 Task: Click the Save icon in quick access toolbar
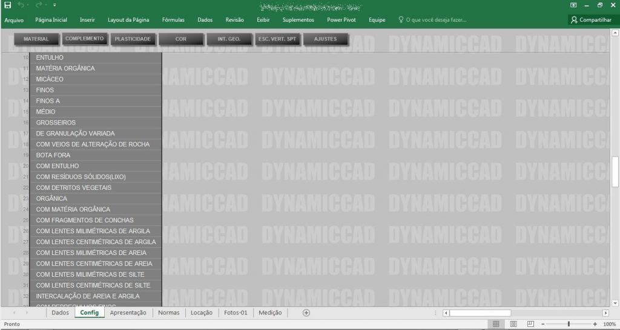(x=7, y=5)
